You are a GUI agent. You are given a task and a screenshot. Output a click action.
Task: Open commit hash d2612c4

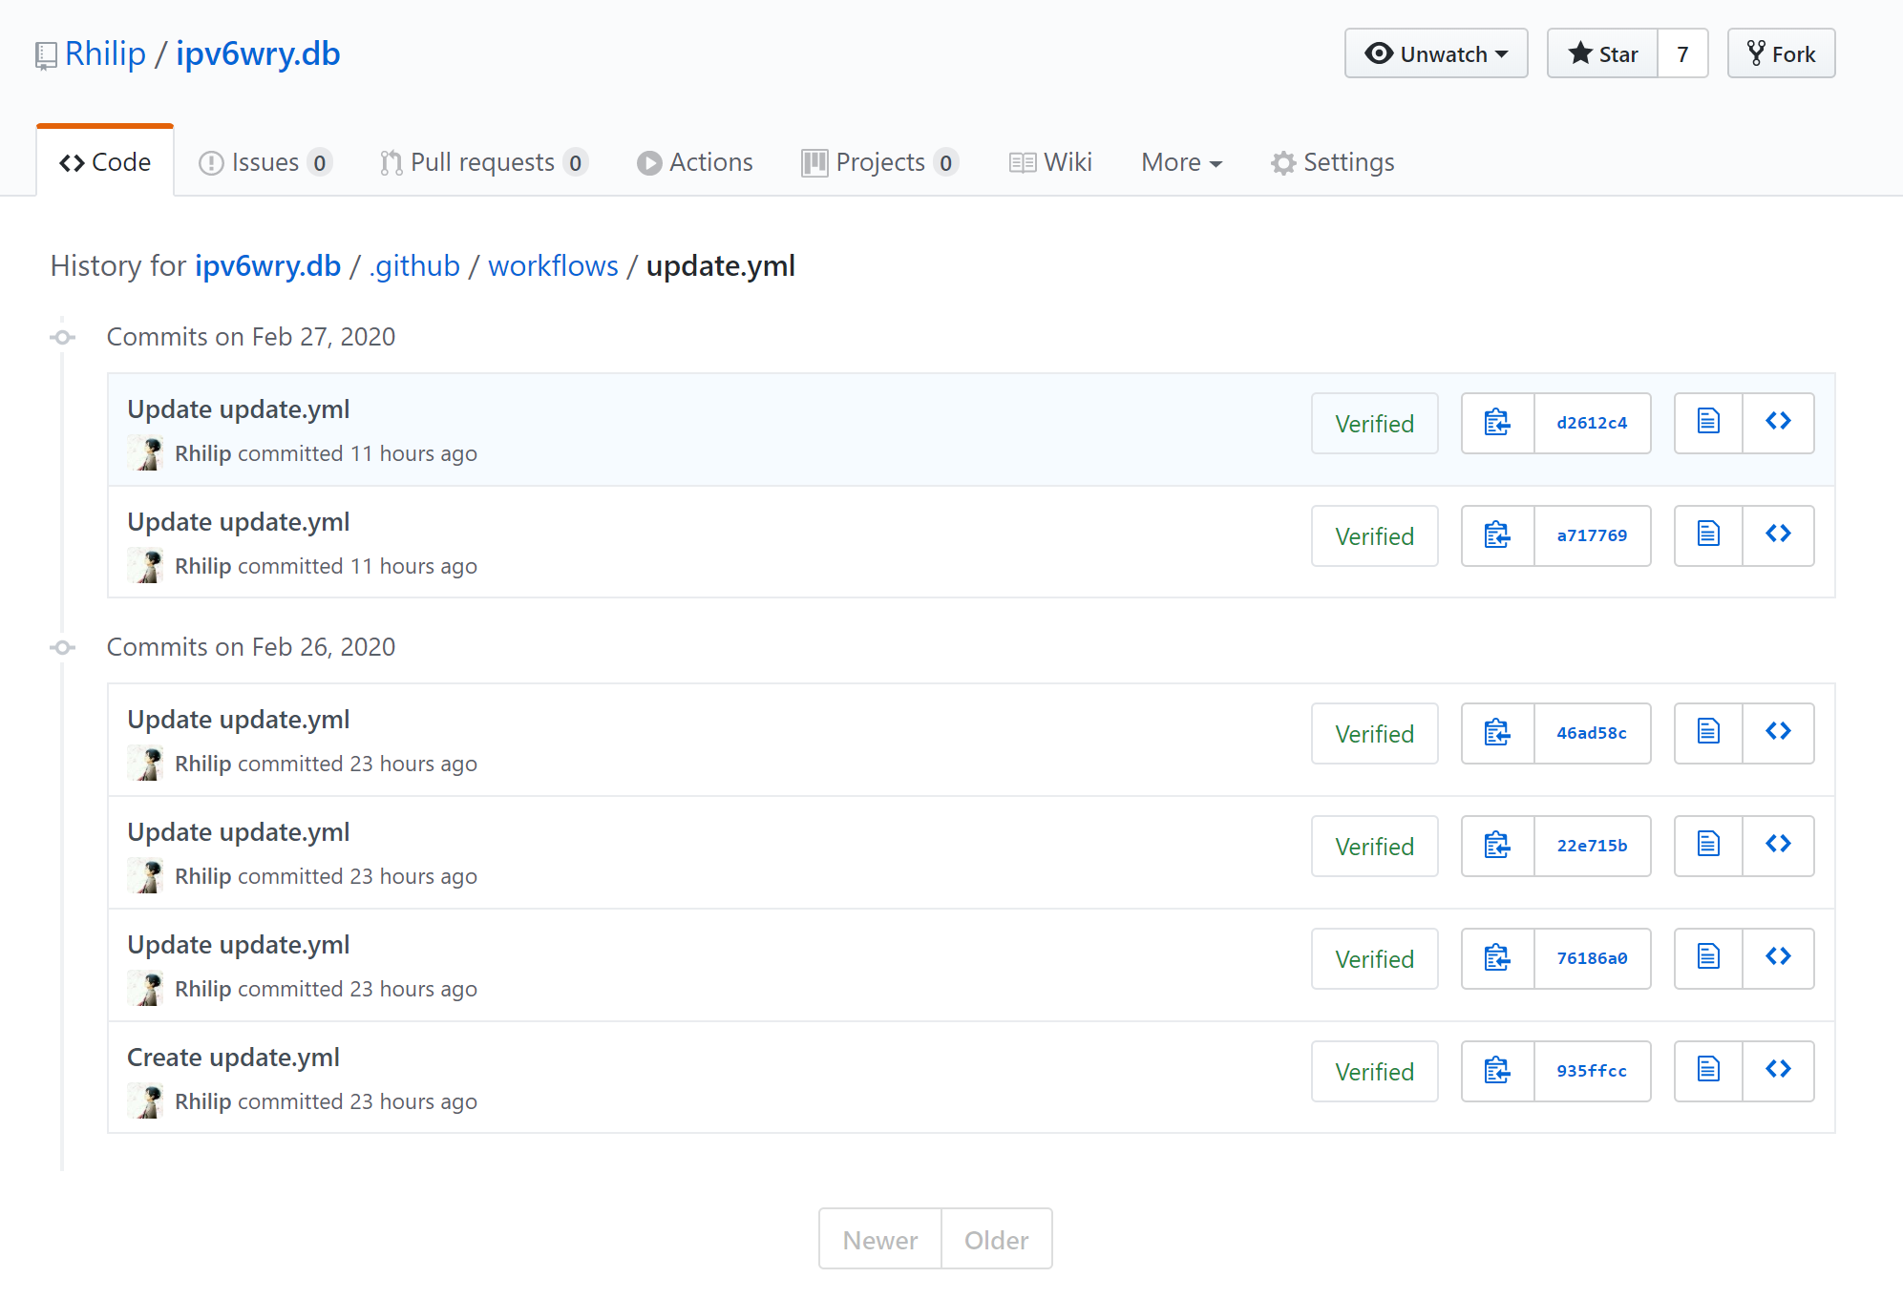coord(1592,423)
